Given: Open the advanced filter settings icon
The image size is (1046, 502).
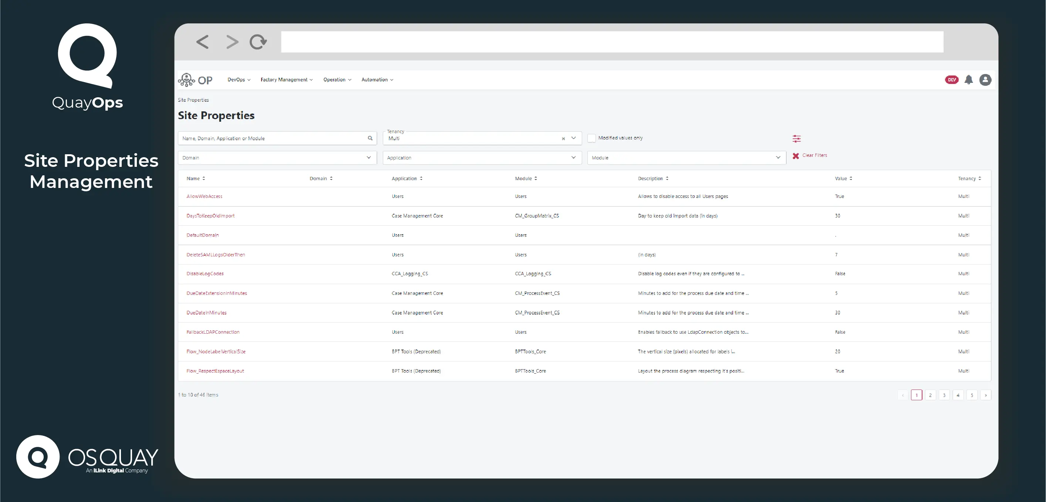Looking at the screenshot, I should pos(797,138).
